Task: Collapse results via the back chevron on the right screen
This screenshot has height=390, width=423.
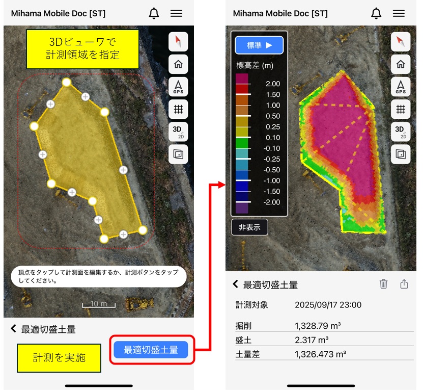Action: point(235,284)
